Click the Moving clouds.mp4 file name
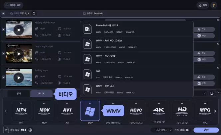 pyautogui.click(x=45, y=23)
